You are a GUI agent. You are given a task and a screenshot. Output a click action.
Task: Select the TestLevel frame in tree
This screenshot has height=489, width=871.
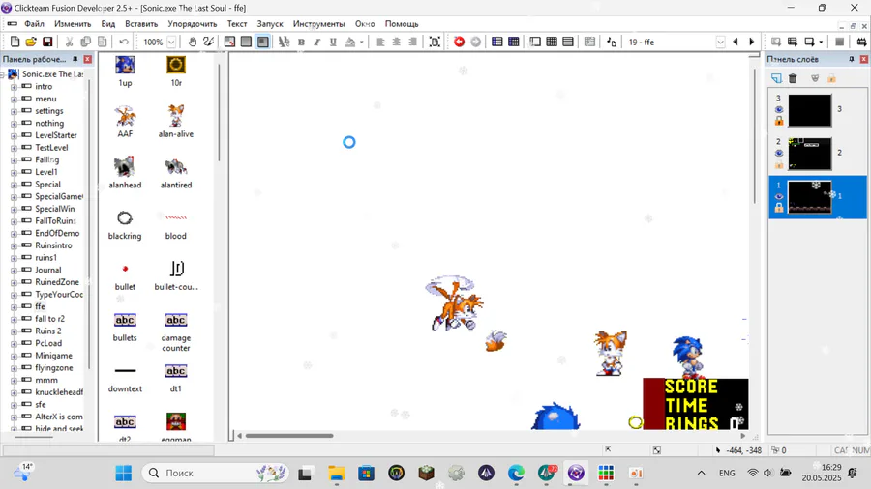51,148
